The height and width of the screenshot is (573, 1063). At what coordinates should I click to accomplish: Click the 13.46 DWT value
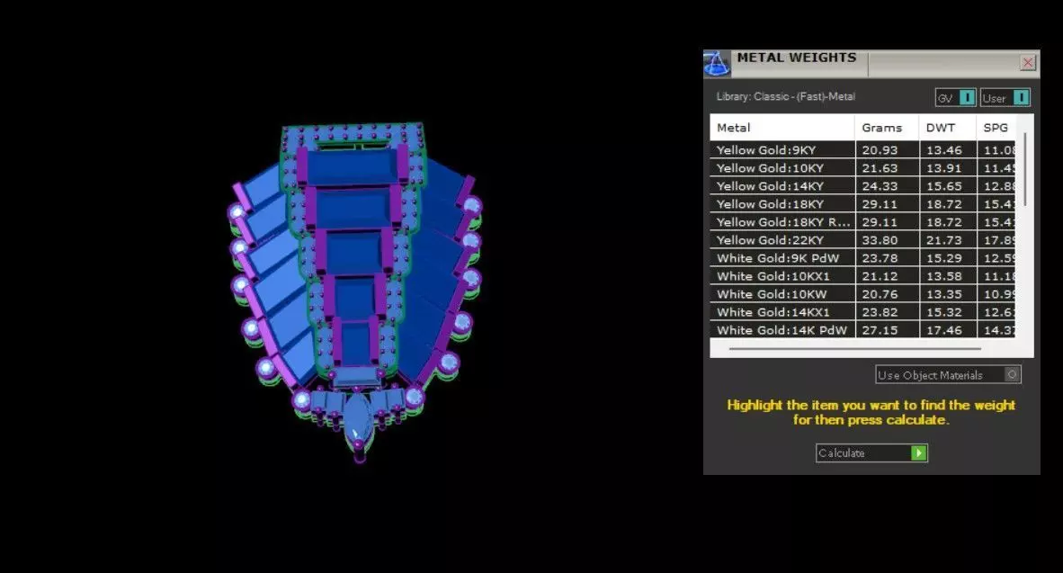click(943, 150)
